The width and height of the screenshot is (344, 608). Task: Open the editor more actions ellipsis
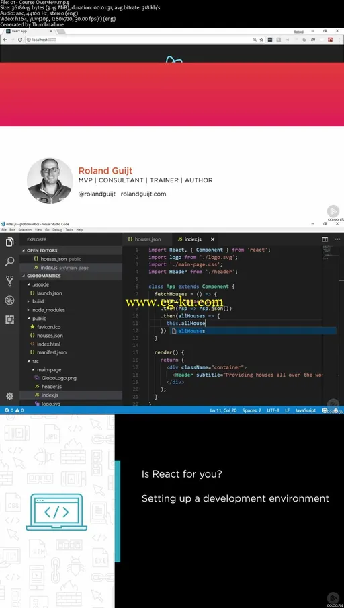[x=336, y=239]
